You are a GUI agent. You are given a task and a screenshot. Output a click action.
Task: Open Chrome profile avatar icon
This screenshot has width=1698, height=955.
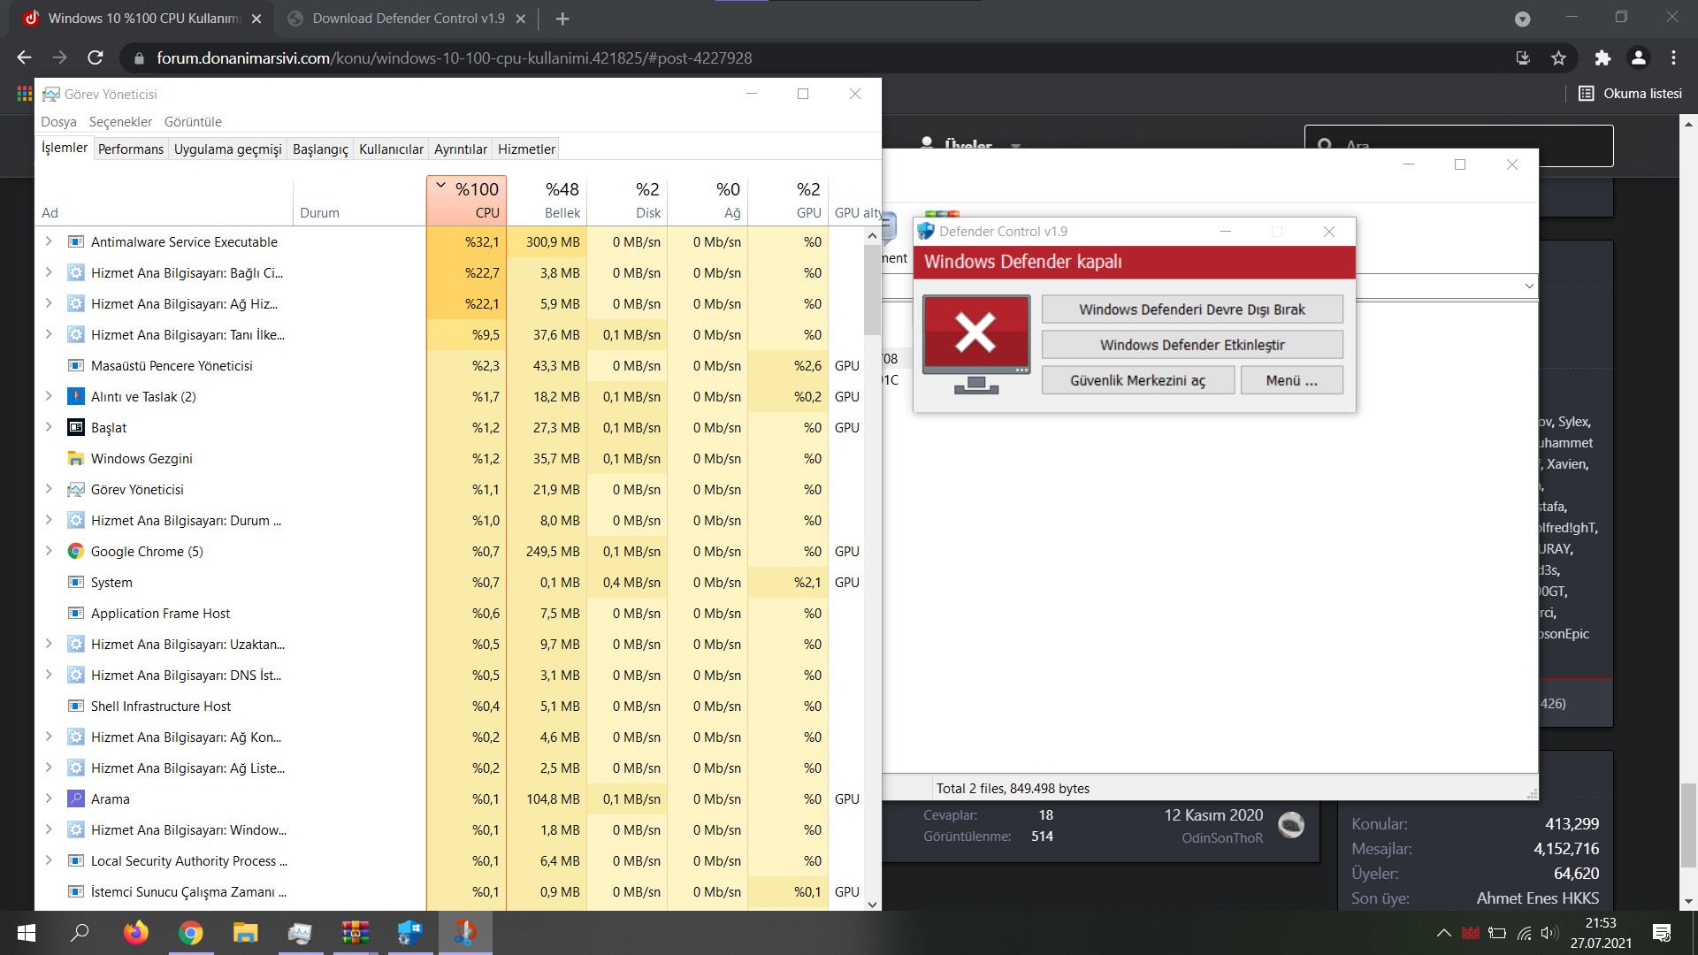point(1638,58)
